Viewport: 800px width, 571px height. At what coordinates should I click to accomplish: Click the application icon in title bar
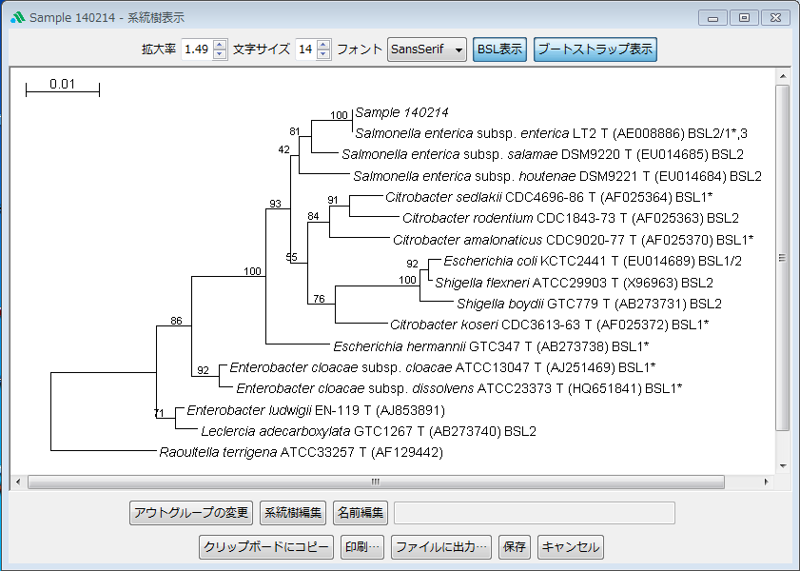17,17
